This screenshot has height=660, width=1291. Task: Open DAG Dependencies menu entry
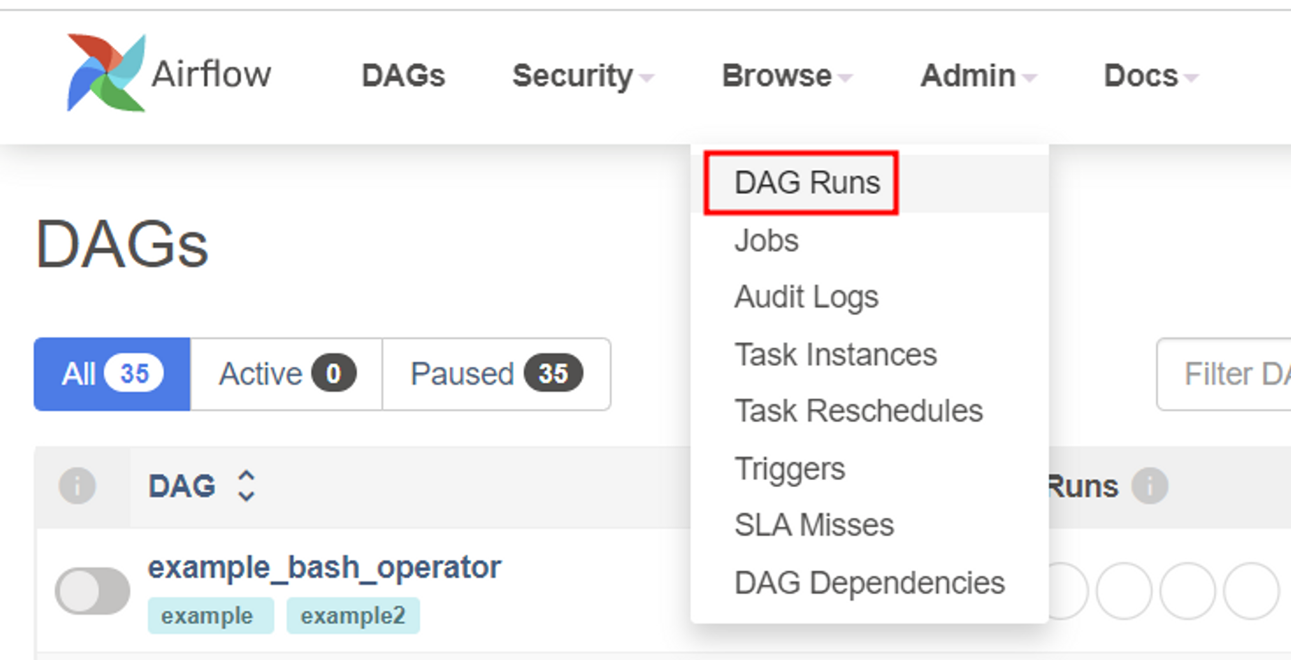tap(869, 583)
